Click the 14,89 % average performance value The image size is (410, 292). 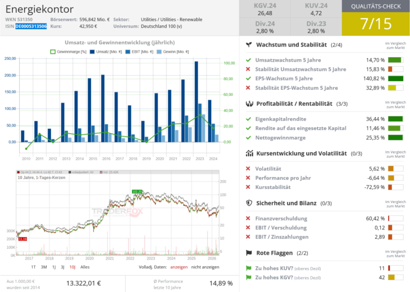click(x=221, y=283)
